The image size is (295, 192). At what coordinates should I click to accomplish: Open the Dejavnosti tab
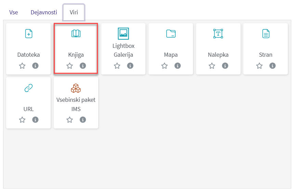(x=44, y=13)
